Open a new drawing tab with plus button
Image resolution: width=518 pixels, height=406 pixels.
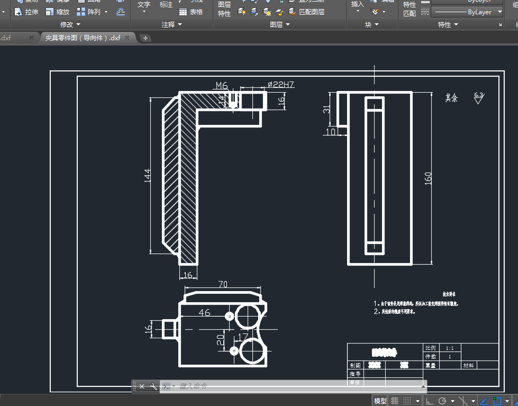click(x=146, y=38)
